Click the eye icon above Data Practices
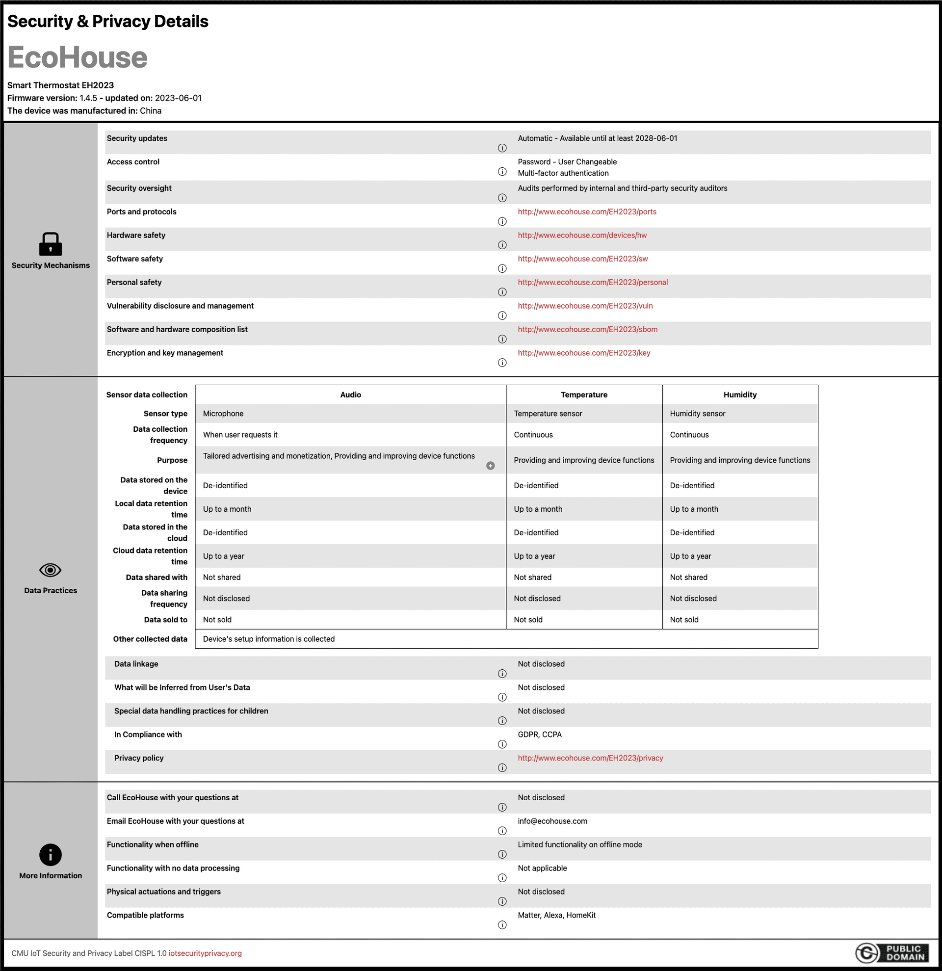 point(50,570)
